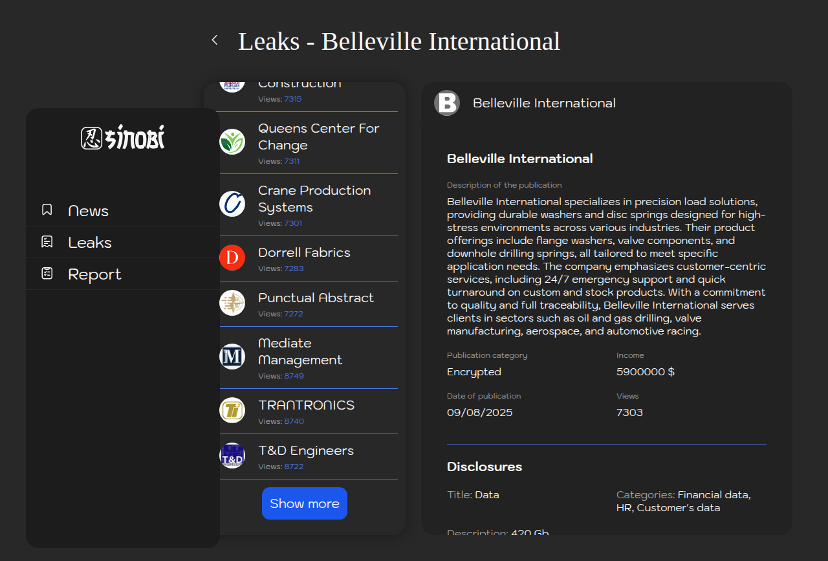
Task: Click the Crane Production Systems logo
Action: click(232, 204)
